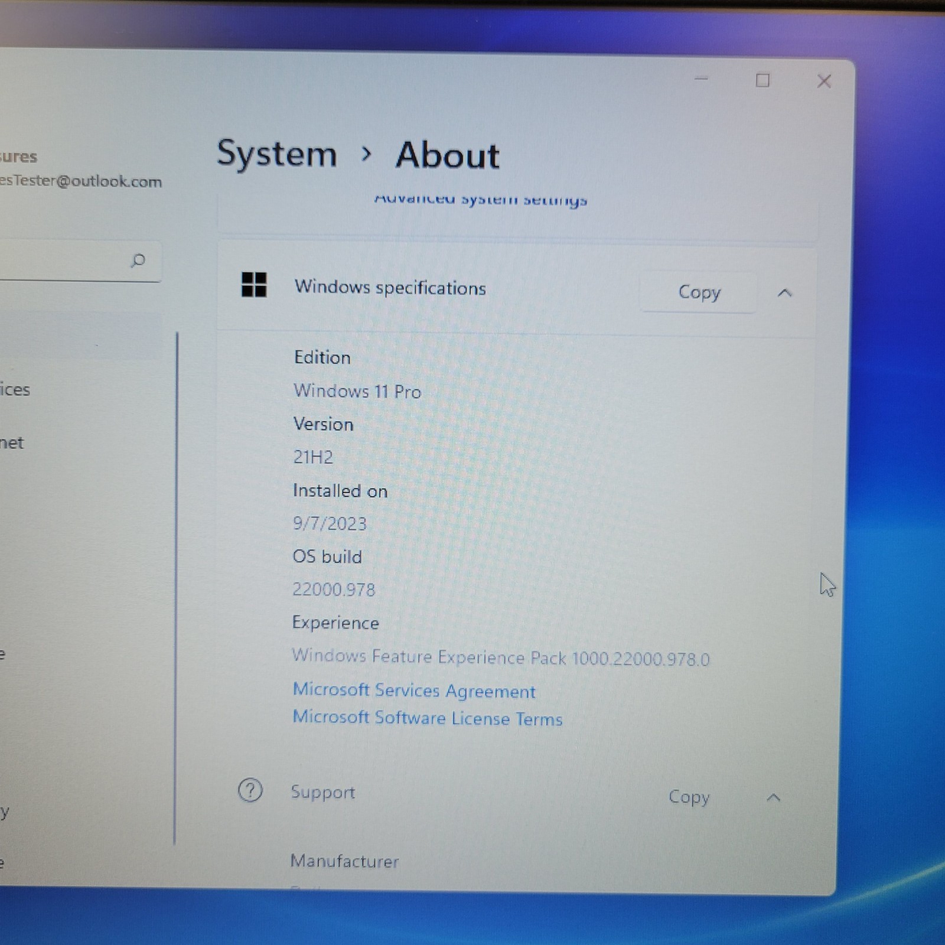This screenshot has width=945, height=945.
Task: Close the Settings window
Action: pyautogui.click(x=824, y=81)
